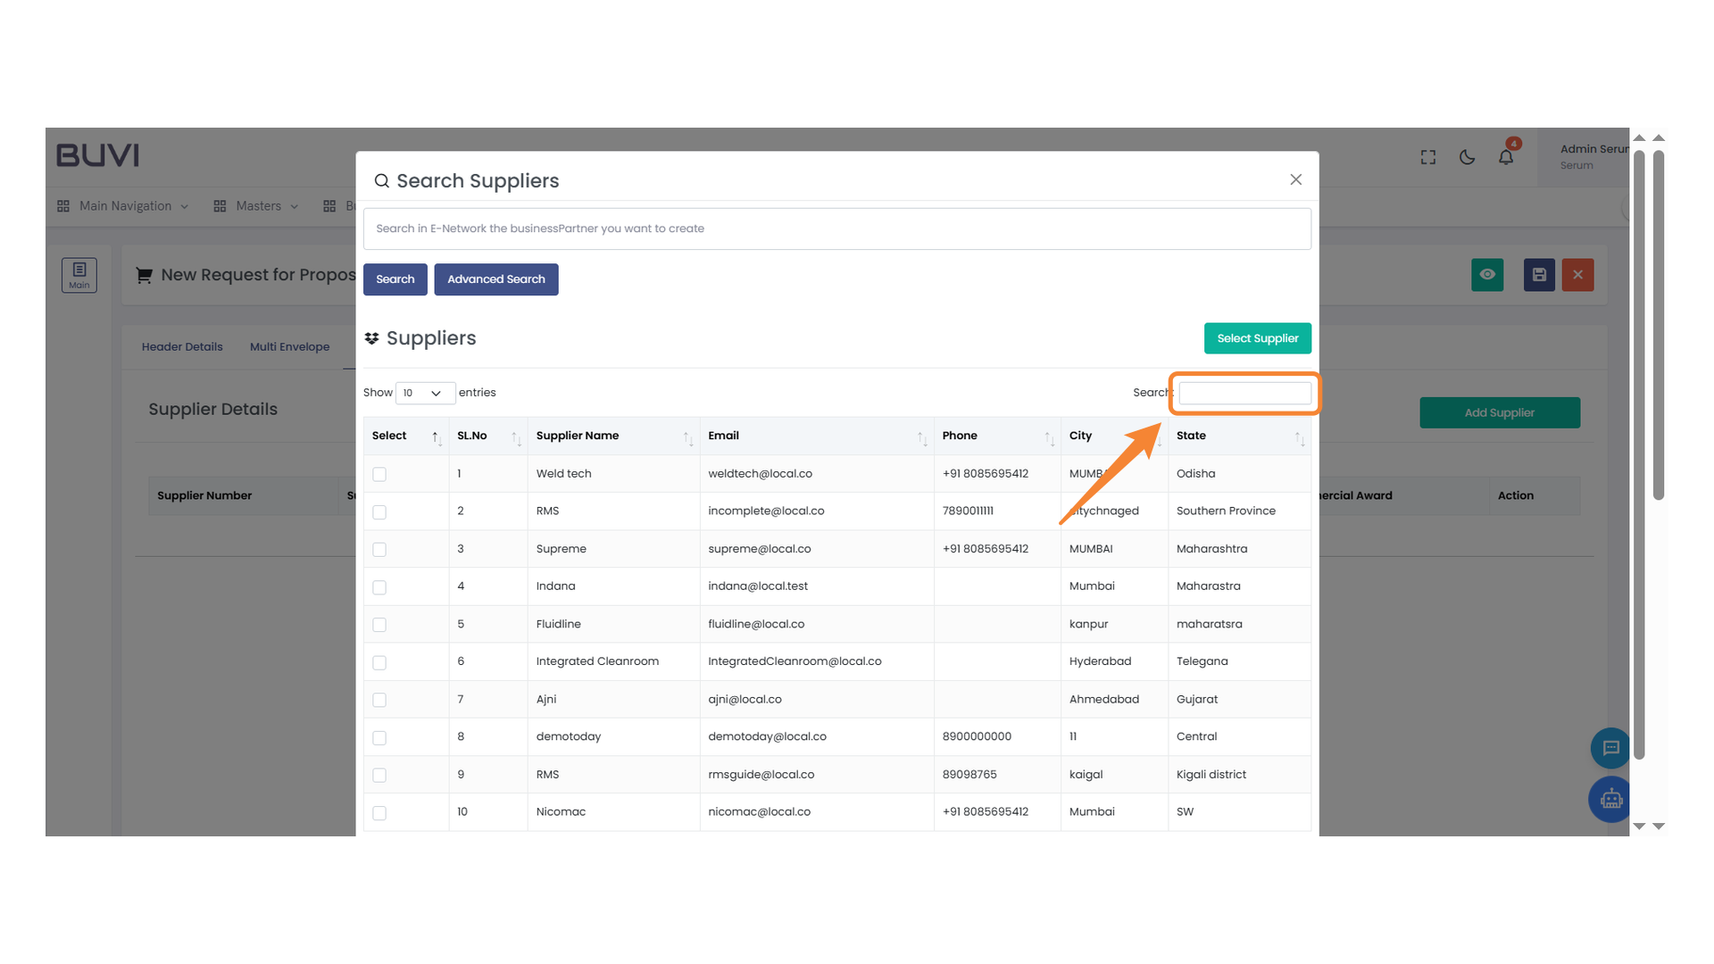Screen dimensions: 1714x964
Task: Open the Multi Envelope tab
Action: (x=289, y=346)
